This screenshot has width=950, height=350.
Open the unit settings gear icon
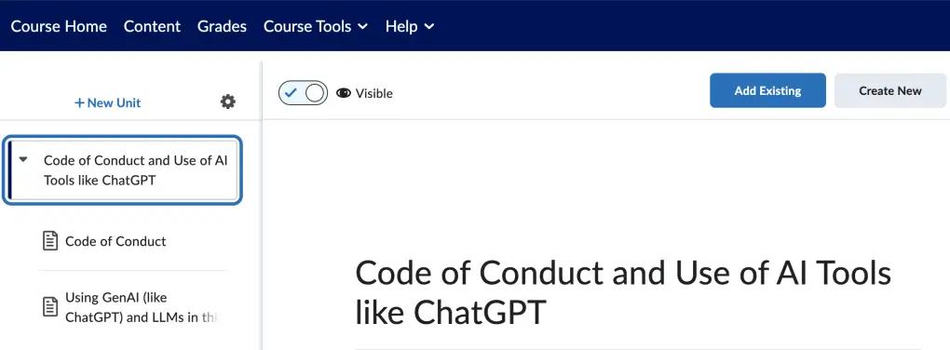coord(228,101)
